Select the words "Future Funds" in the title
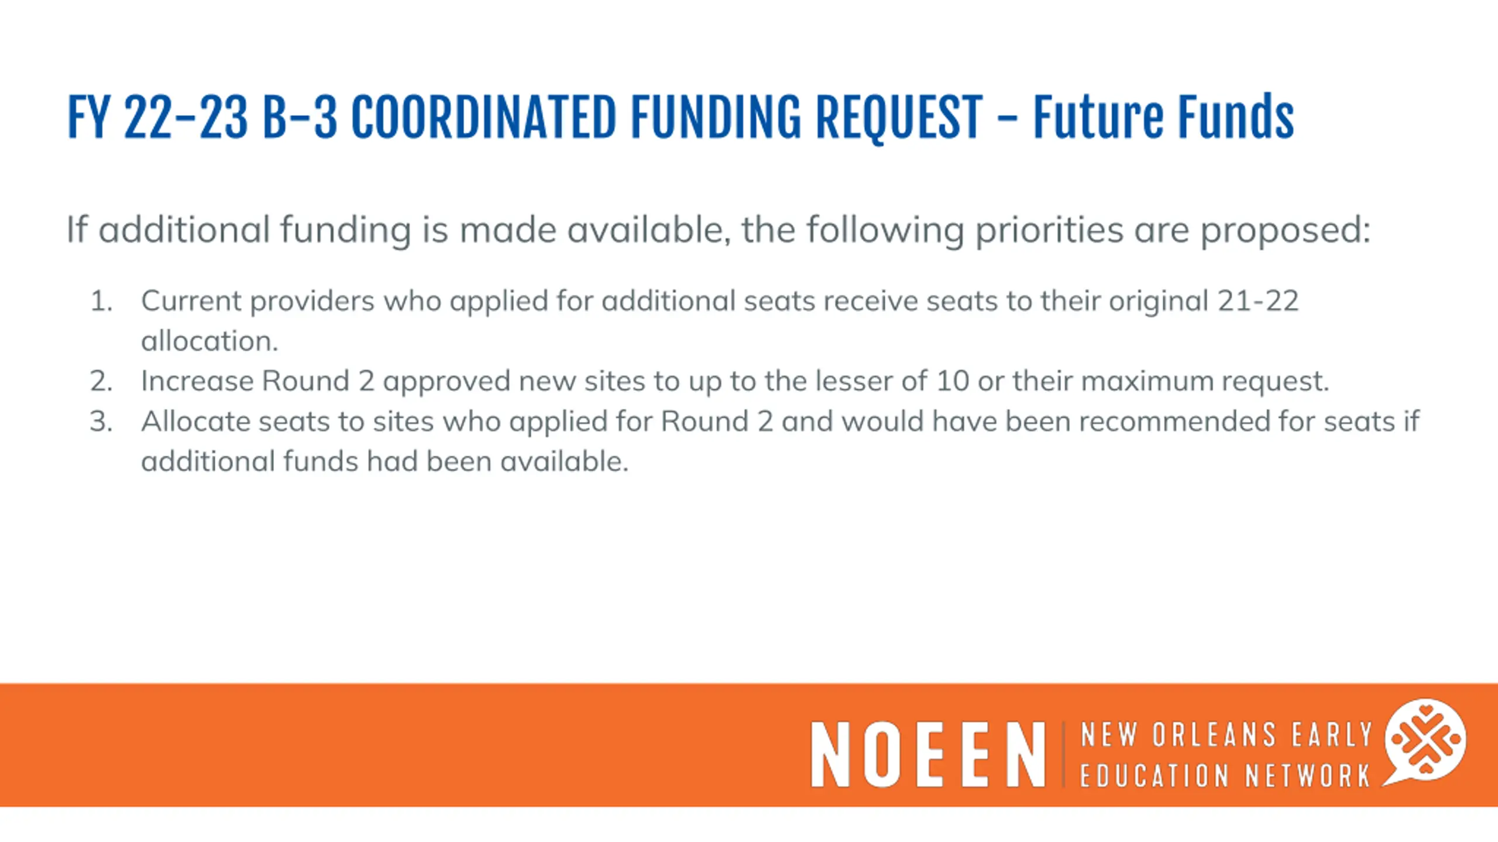The width and height of the screenshot is (1498, 842). click(1163, 117)
